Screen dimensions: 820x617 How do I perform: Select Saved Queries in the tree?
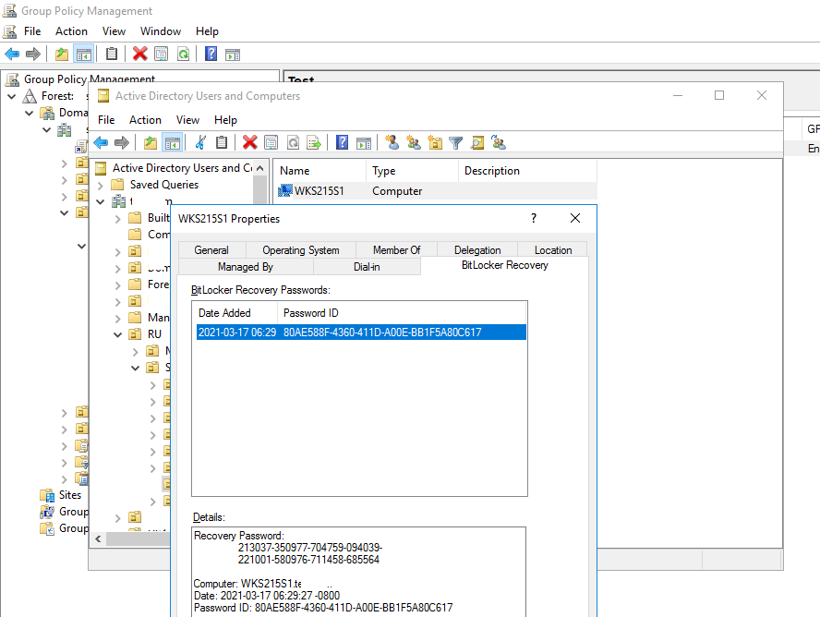(164, 185)
